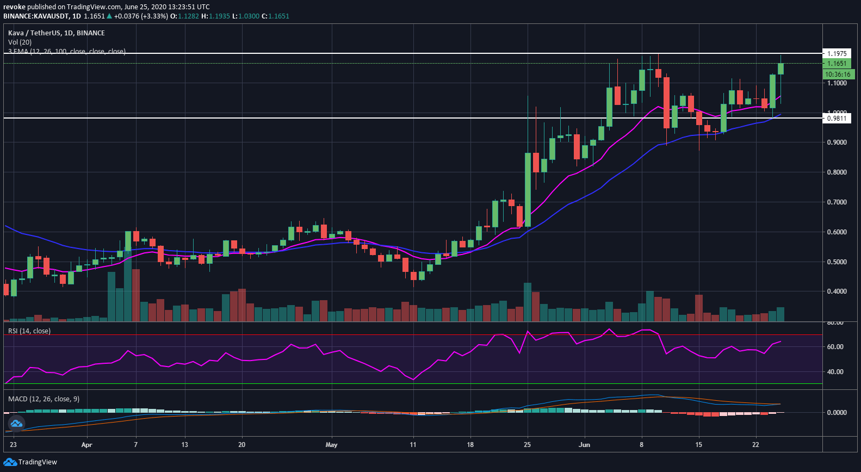This screenshot has width=861, height=472.
Task: Click the 10:36:16 countdown timer label
Action: click(838, 74)
